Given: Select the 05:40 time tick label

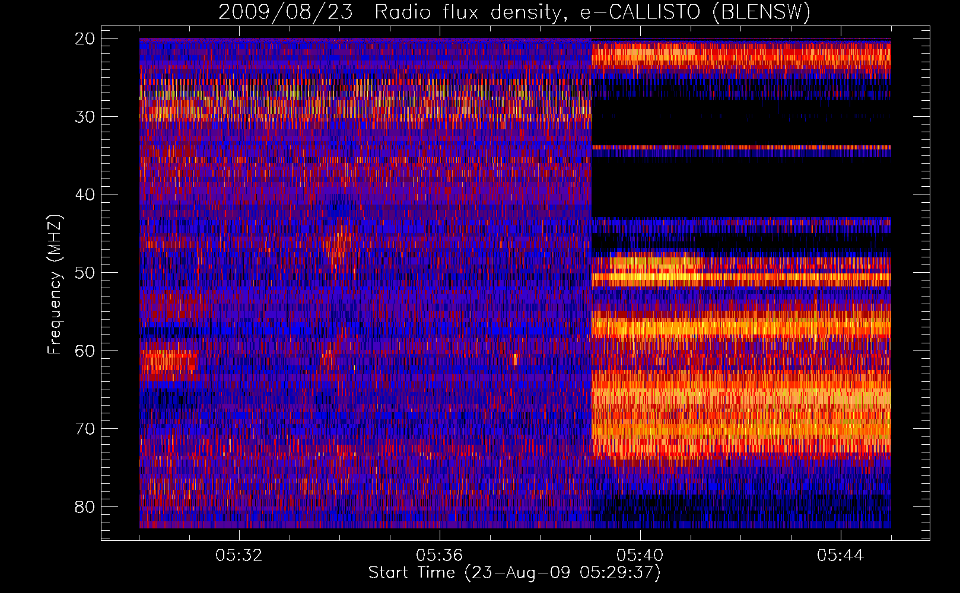Looking at the screenshot, I should coord(640,556).
